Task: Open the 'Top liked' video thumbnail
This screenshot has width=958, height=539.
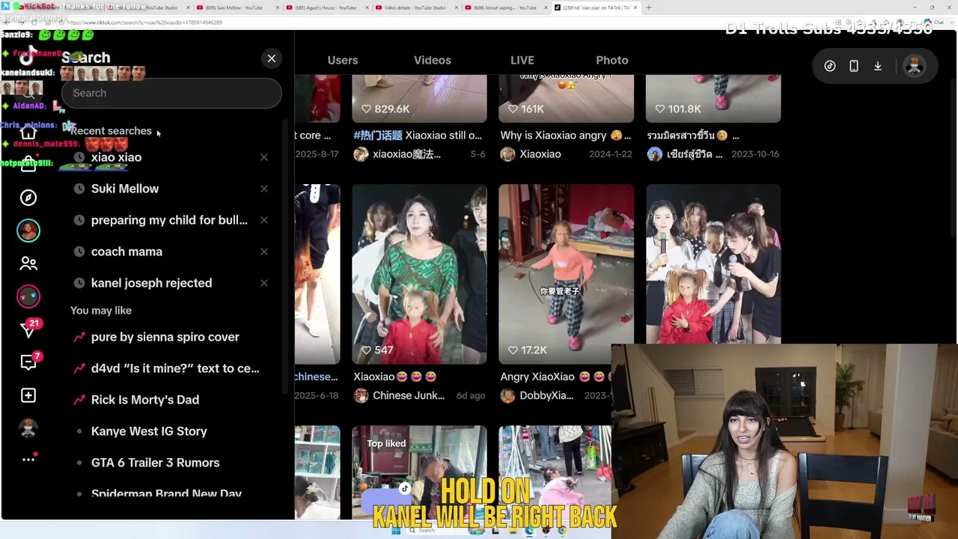Action: 419,472
